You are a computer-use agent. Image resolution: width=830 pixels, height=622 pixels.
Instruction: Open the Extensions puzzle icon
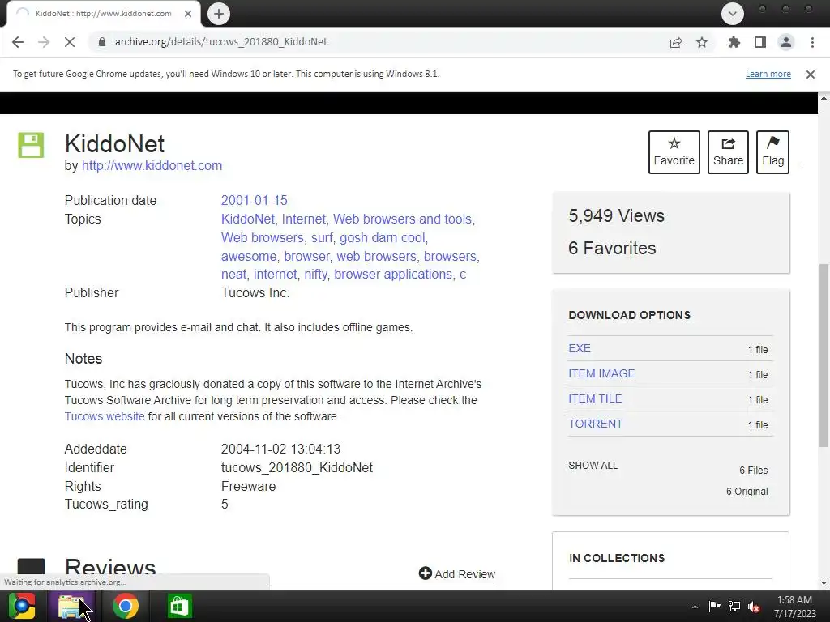(x=734, y=42)
